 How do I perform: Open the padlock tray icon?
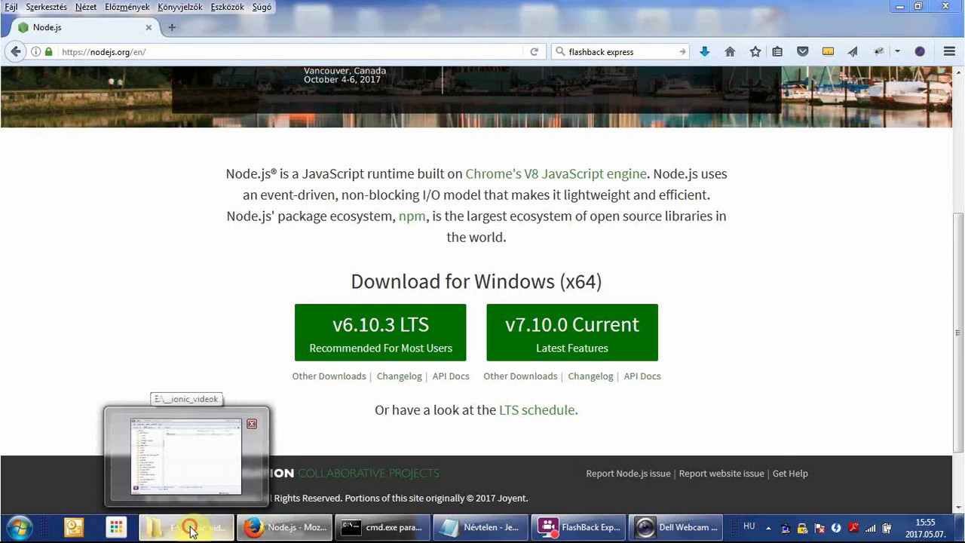[802, 528]
